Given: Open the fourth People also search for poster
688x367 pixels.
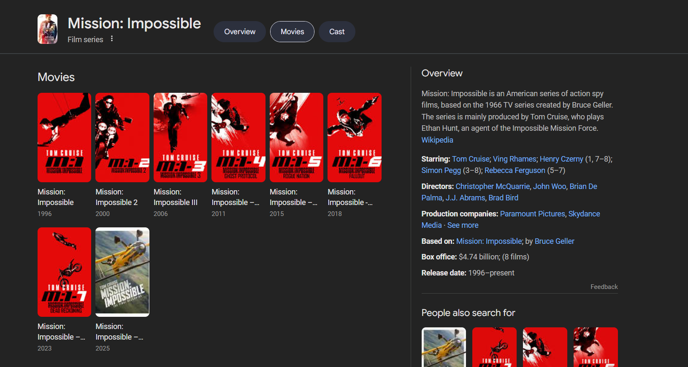Looking at the screenshot, I should click(596, 347).
